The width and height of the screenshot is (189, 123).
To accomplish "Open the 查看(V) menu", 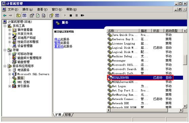I will [42, 9].
